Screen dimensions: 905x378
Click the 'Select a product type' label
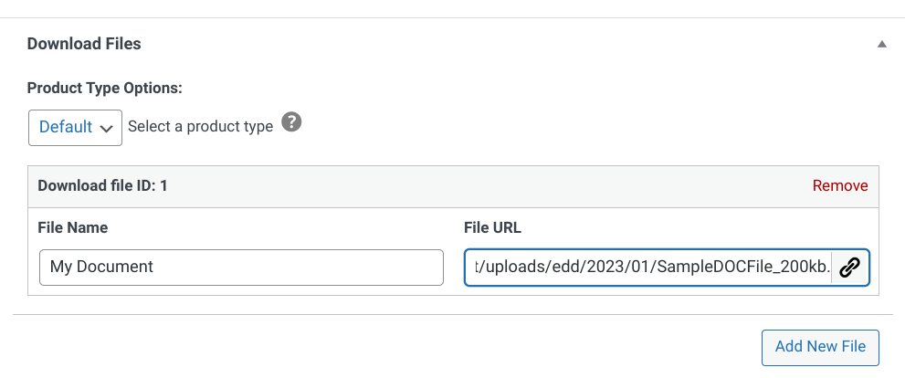(200, 127)
